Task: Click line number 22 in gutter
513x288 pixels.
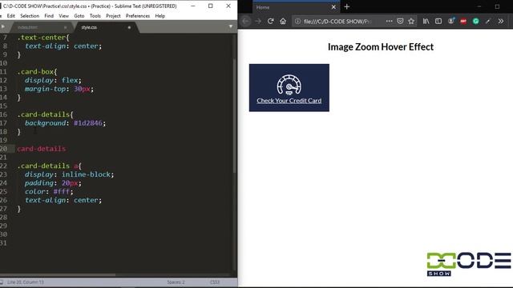Action: point(3,166)
